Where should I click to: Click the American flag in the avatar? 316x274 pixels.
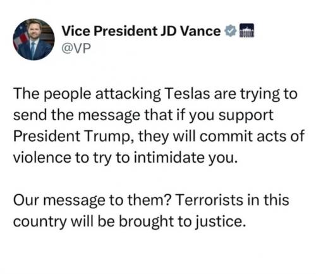click(21, 37)
